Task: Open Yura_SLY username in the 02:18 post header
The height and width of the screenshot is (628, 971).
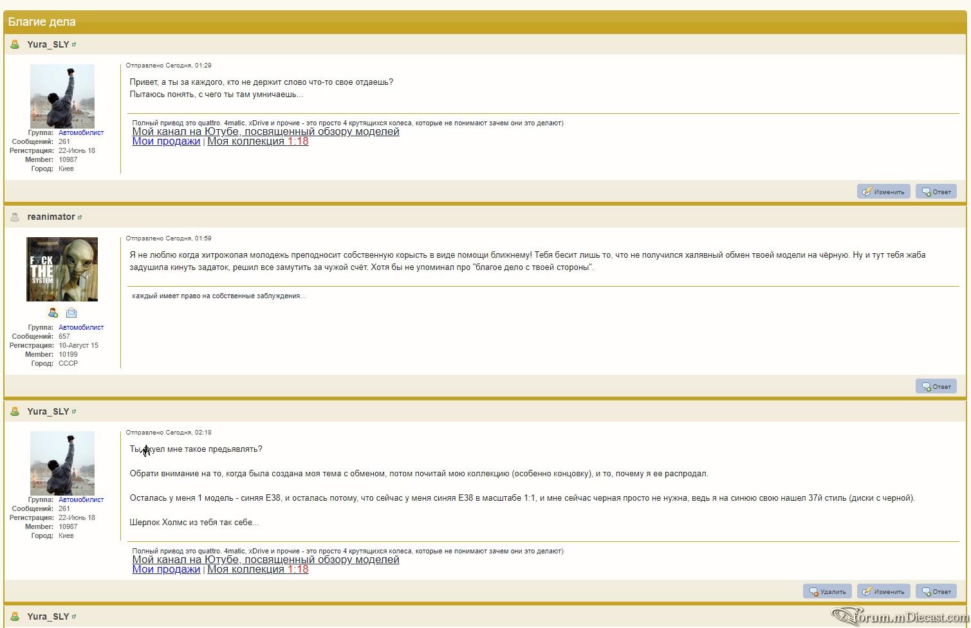Action: click(x=48, y=411)
